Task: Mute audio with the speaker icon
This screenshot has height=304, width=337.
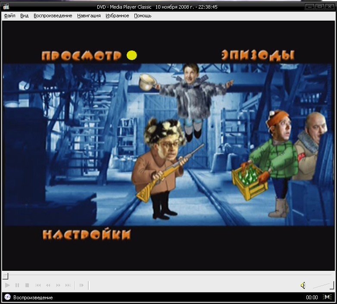Action: click(x=303, y=285)
